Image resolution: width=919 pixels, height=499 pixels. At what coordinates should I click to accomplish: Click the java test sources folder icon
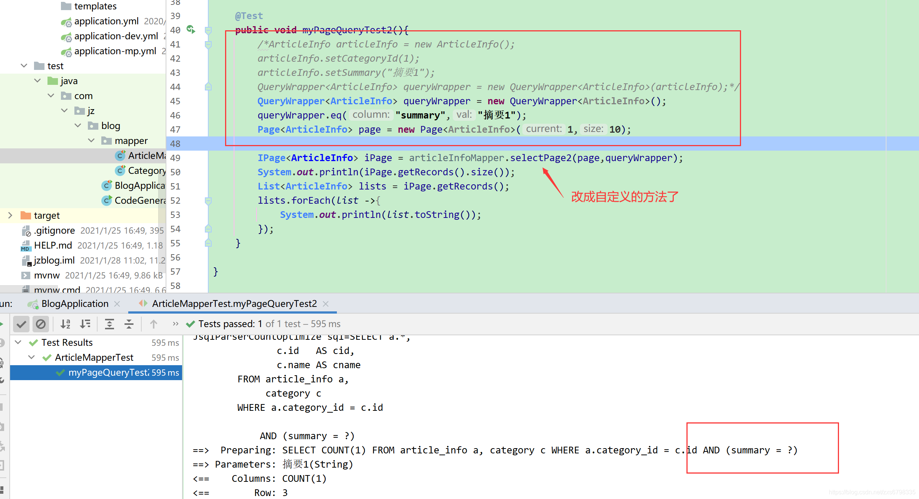[x=53, y=81]
